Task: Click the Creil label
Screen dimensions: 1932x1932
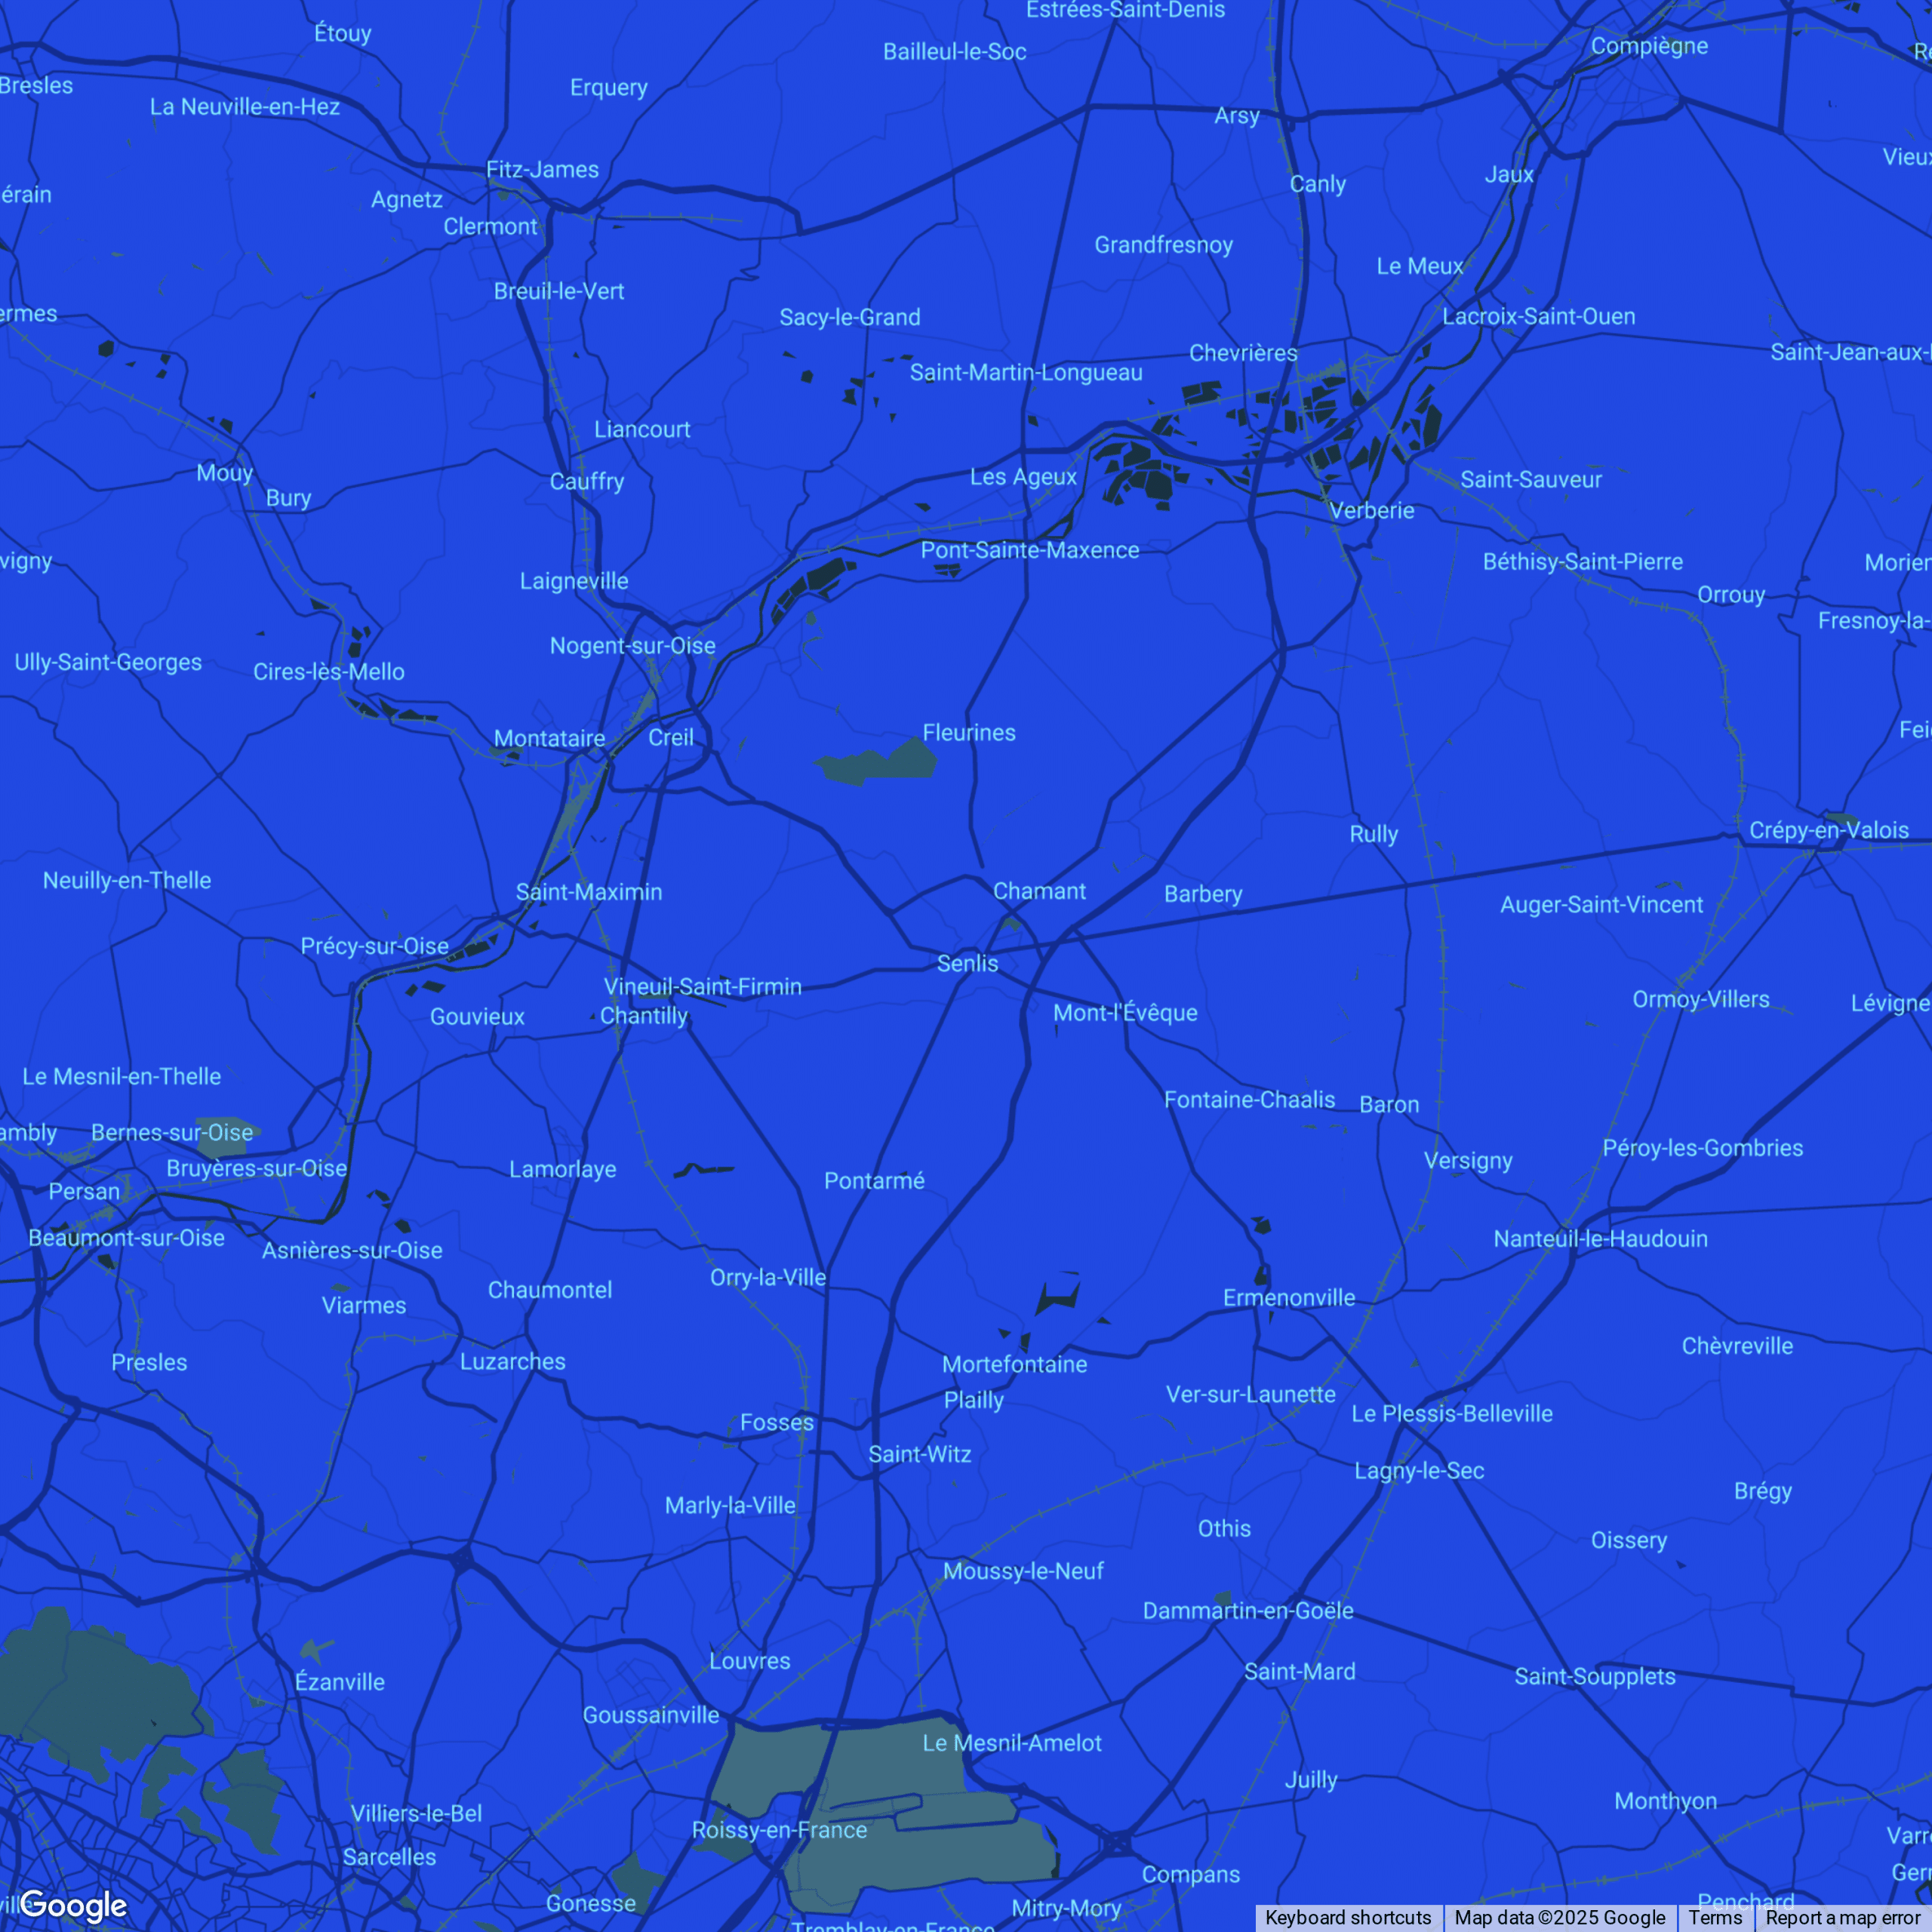Action: click(x=671, y=737)
